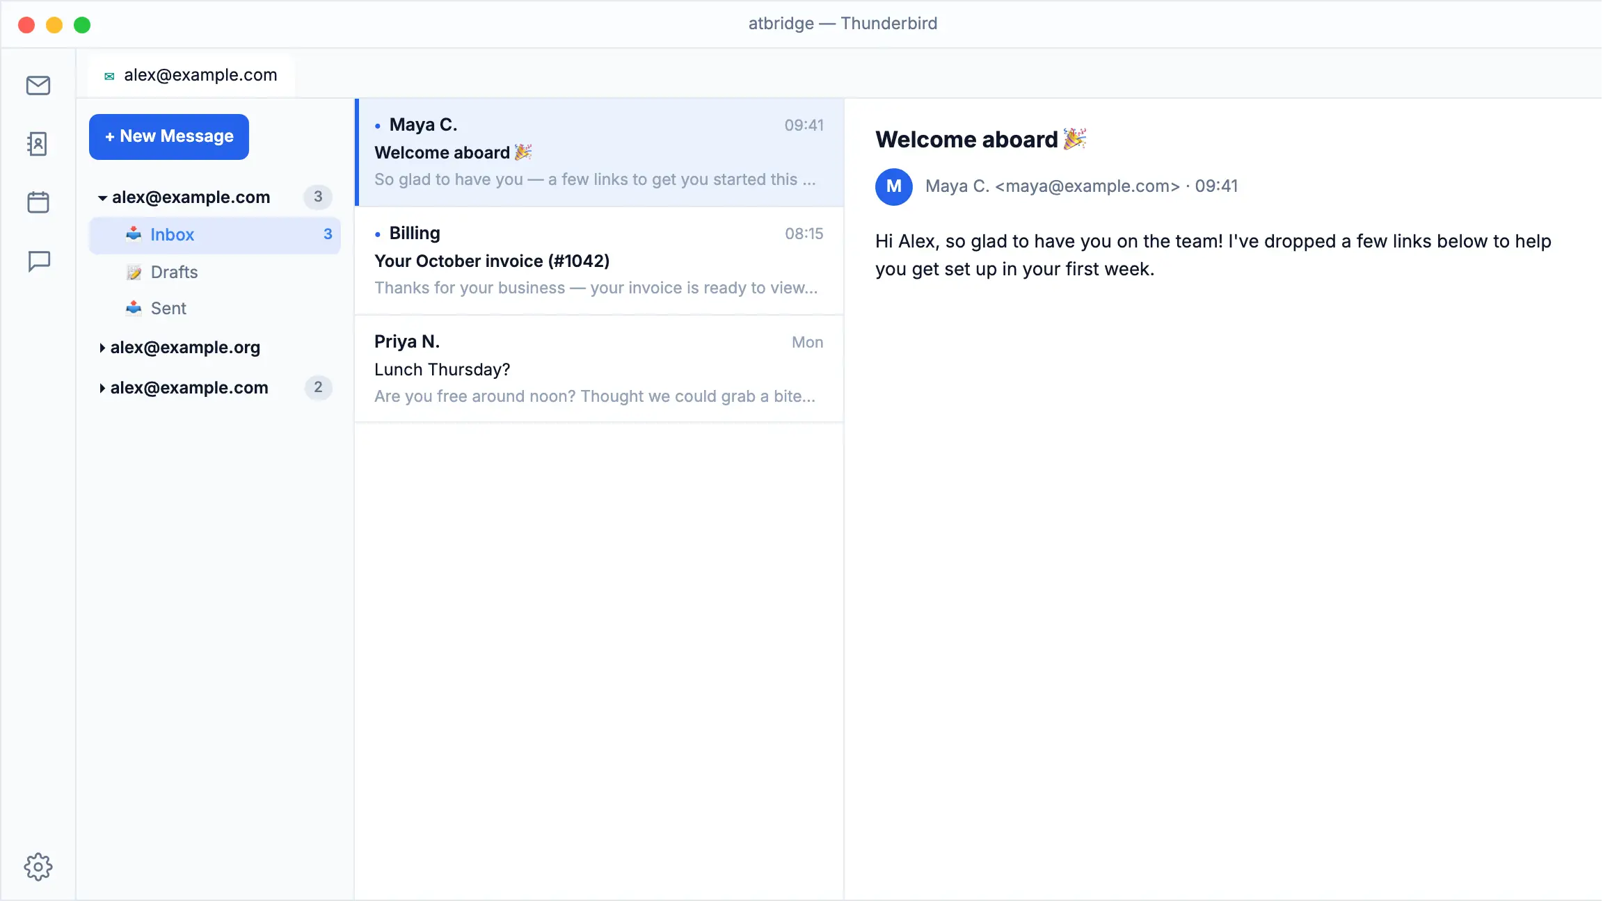Click the Sent folder icon
The height and width of the screenshot is (901, 1603).
pyautogui.click(x=134, y=308)
